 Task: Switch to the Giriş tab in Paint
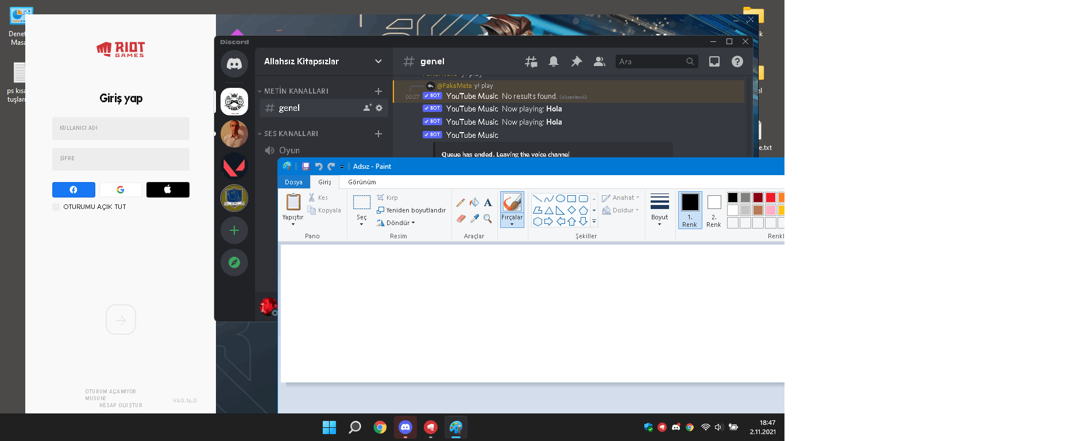(x=324, y=182)
